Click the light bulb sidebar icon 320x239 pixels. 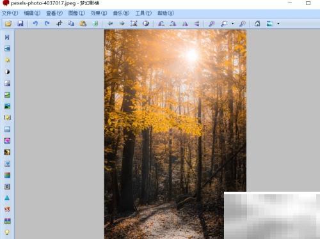(x=7, y=232)
